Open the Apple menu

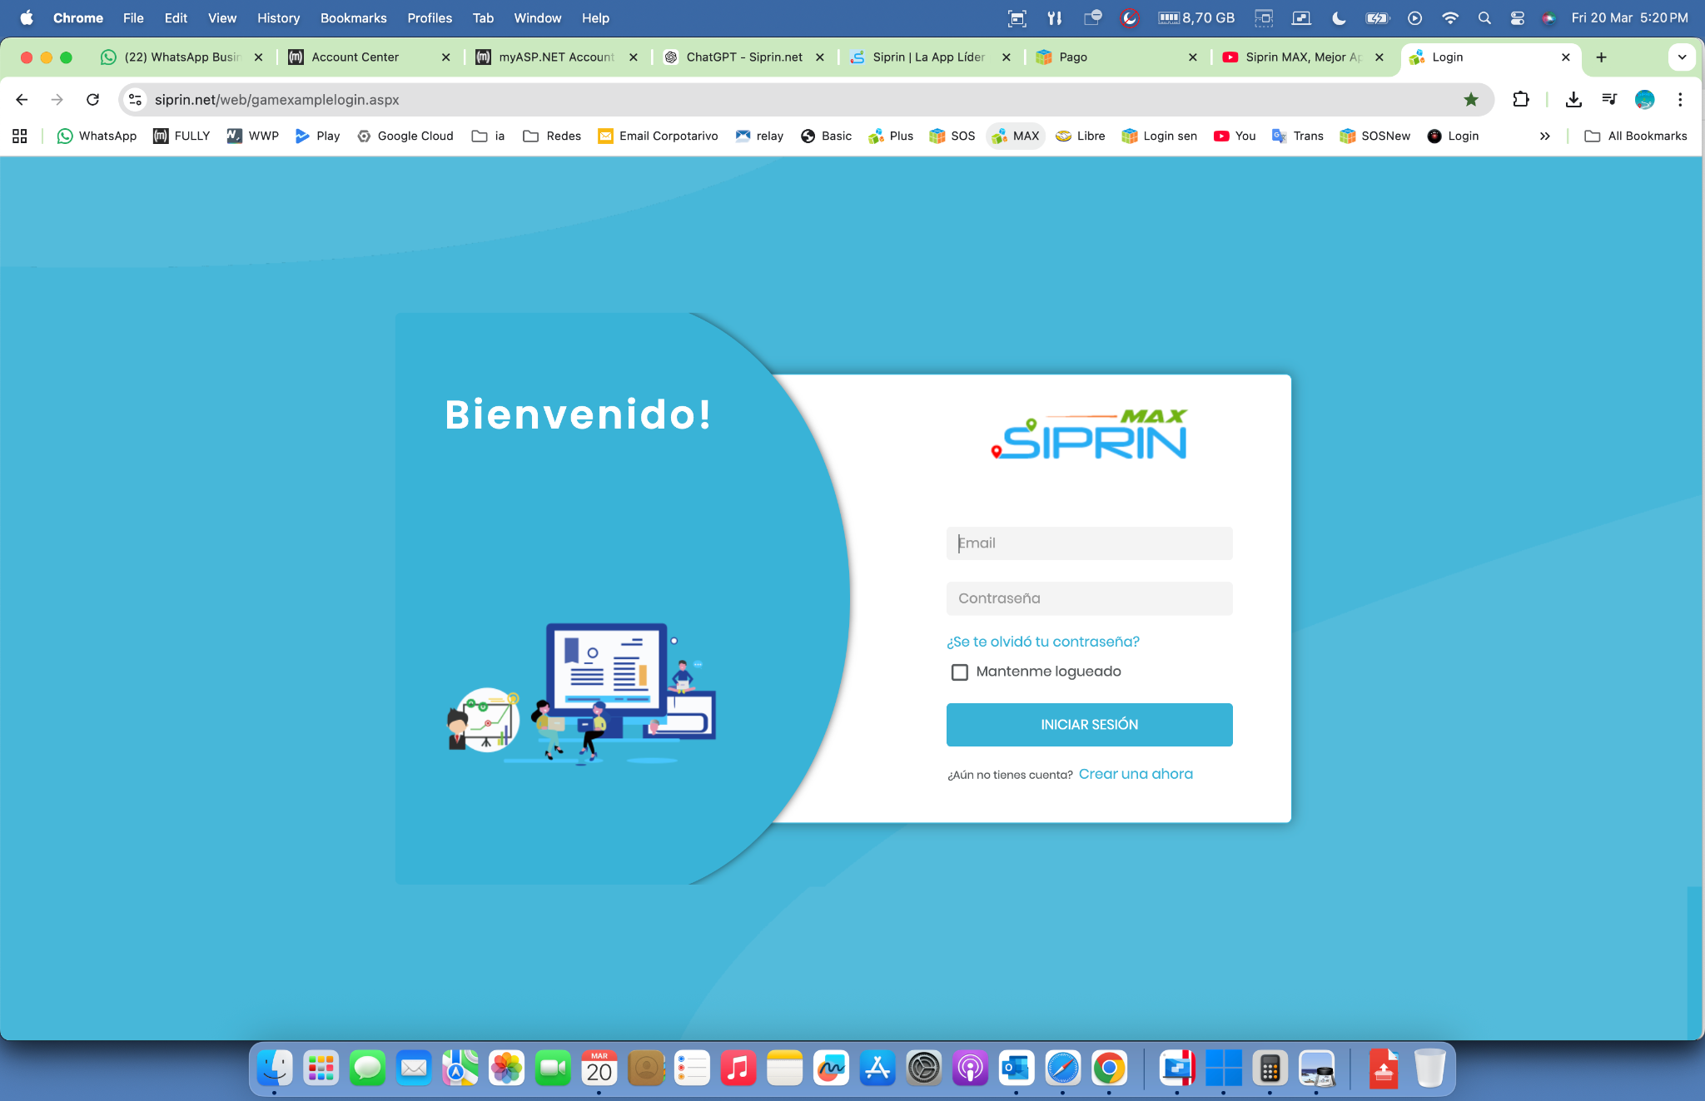click(27, 18)
